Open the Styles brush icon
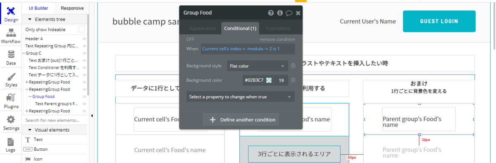Viewport: 496px width, 163px height. [x=11, y=79]
